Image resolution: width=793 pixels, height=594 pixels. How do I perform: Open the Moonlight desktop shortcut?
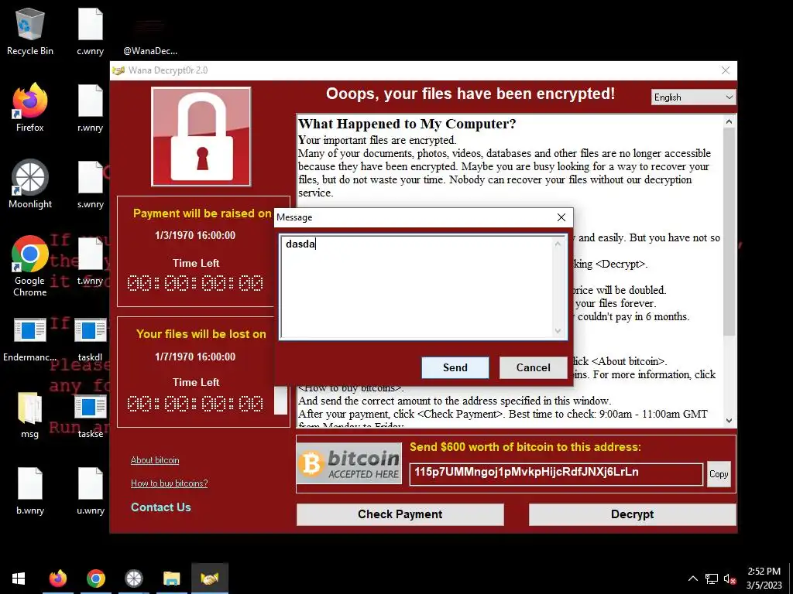click(x=30, y=185)
